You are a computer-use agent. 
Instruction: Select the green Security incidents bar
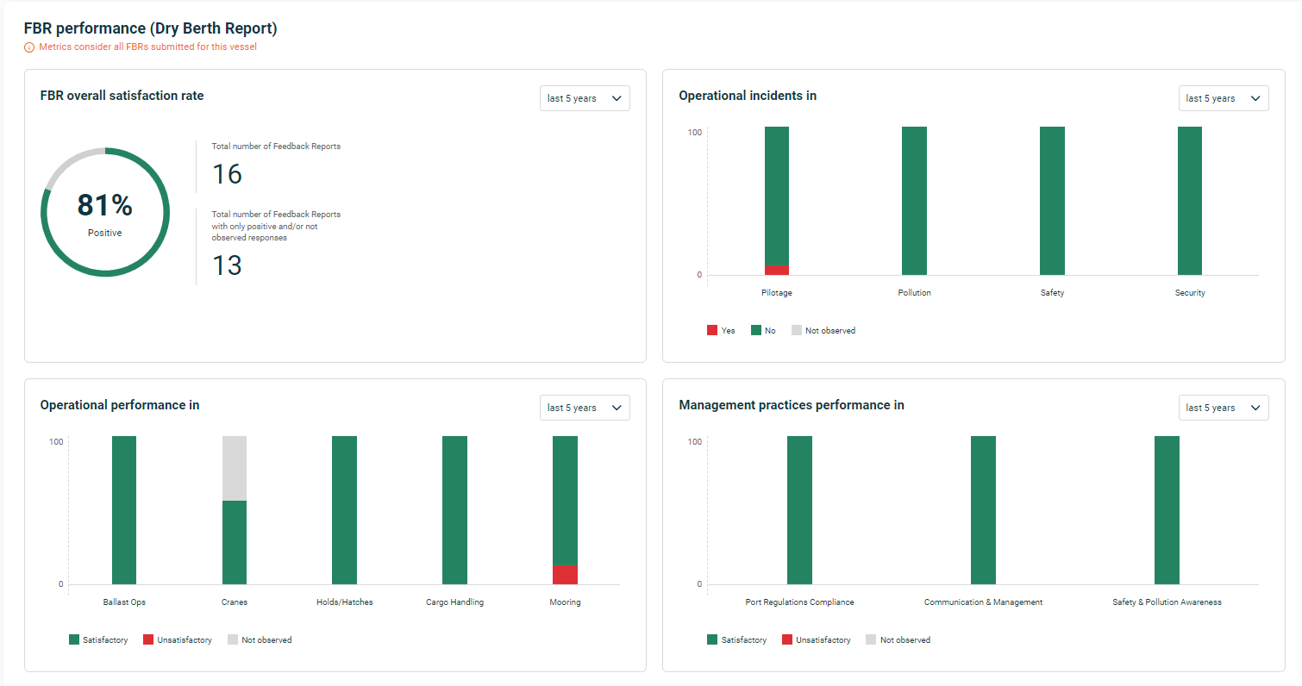point(1189,201)
